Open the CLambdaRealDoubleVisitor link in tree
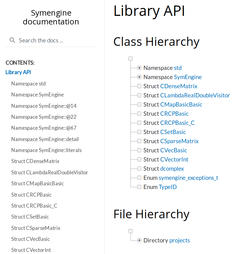This screenshot has width=235, height=254. 195,96
